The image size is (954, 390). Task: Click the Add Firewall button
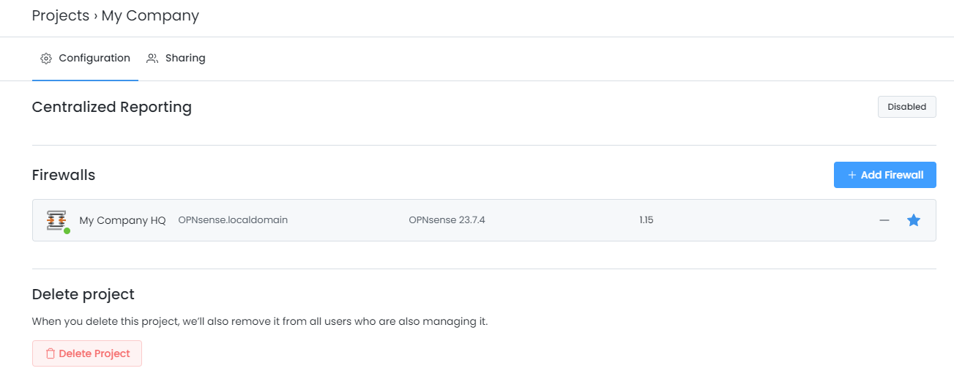point(884,175)
